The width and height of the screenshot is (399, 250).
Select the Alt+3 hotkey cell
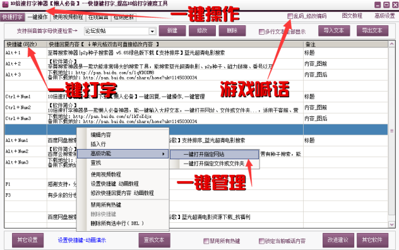click(25, 75)
